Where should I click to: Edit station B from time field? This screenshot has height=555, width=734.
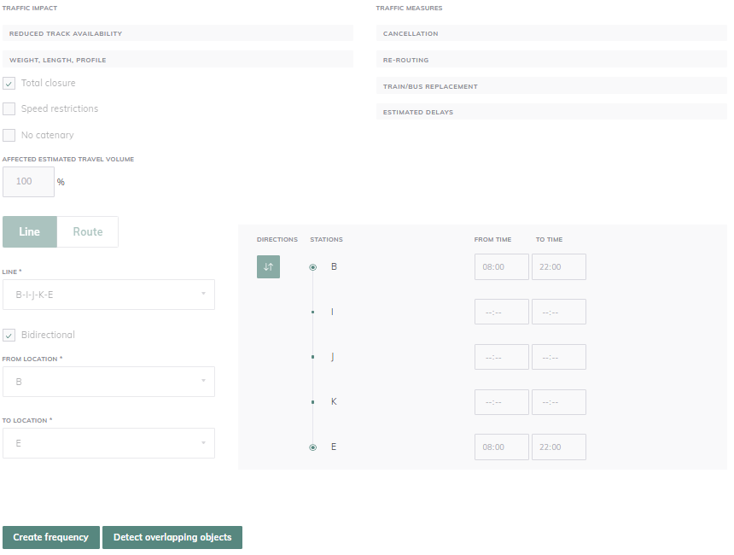[x=501, y=267]
